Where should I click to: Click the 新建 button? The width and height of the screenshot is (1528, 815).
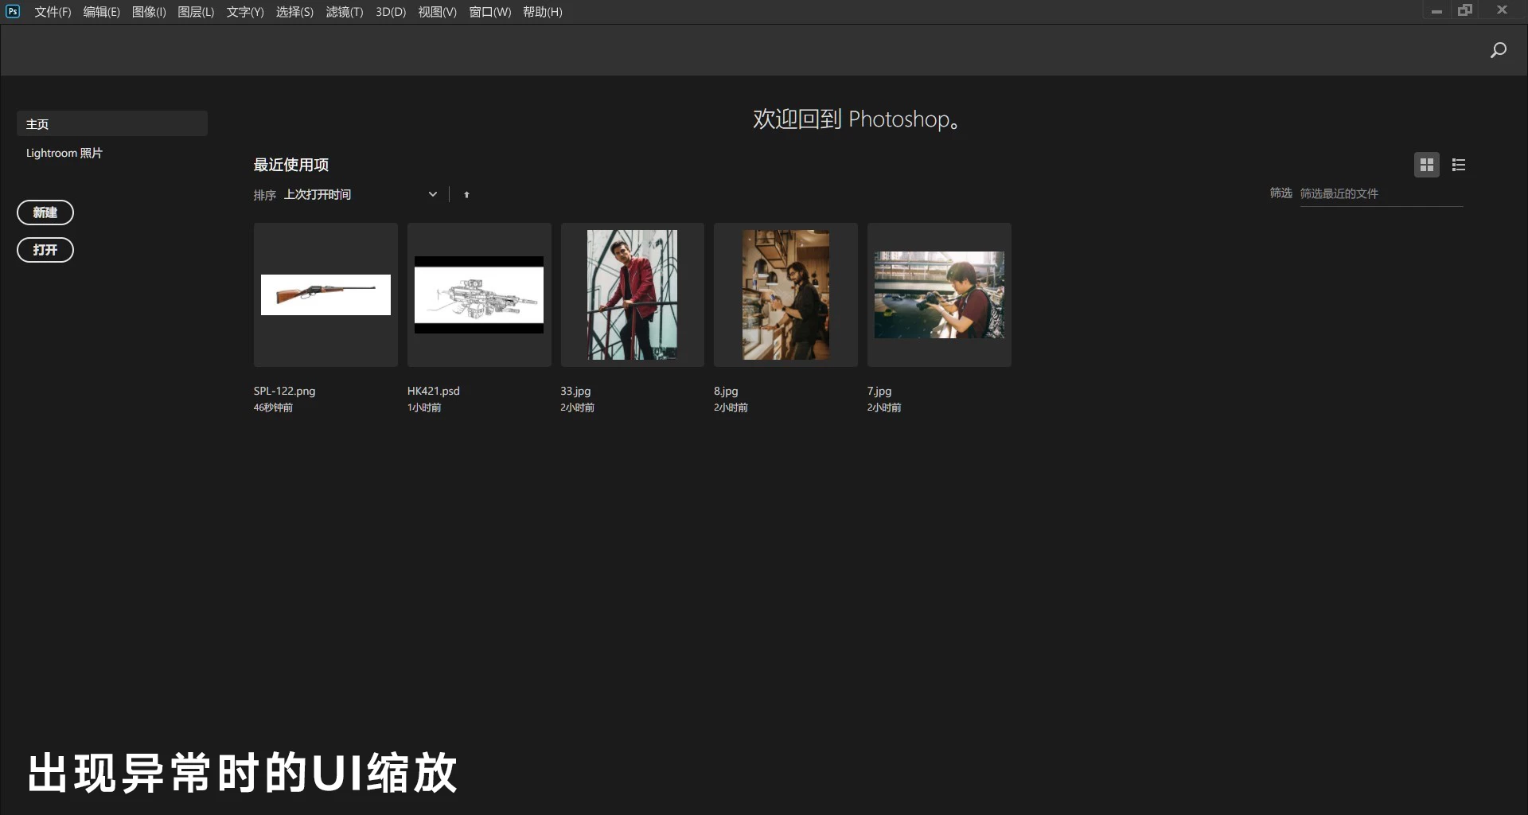click(x=45, y=213)
